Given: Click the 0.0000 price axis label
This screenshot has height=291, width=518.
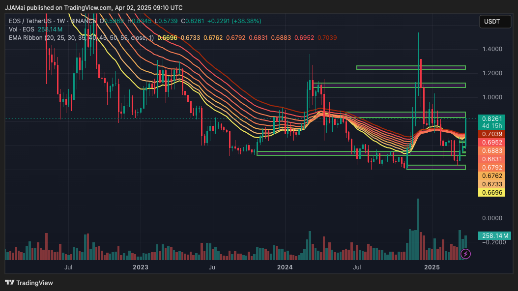Looking at the screenshot, I should tap(492, 218).
